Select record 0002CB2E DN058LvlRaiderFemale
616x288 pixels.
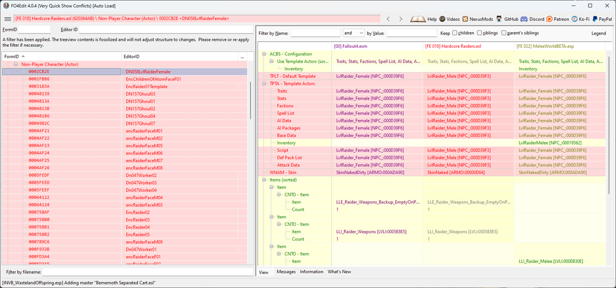[x=124, y=71]
